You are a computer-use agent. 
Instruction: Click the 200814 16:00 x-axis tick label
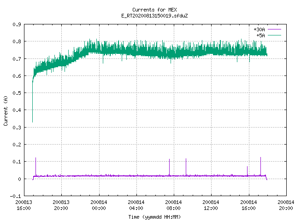248,205
